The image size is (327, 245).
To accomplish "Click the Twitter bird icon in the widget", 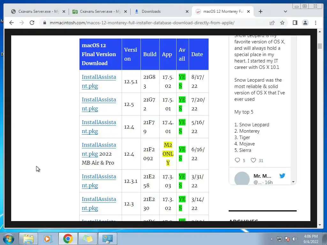I will click(282, 176).
